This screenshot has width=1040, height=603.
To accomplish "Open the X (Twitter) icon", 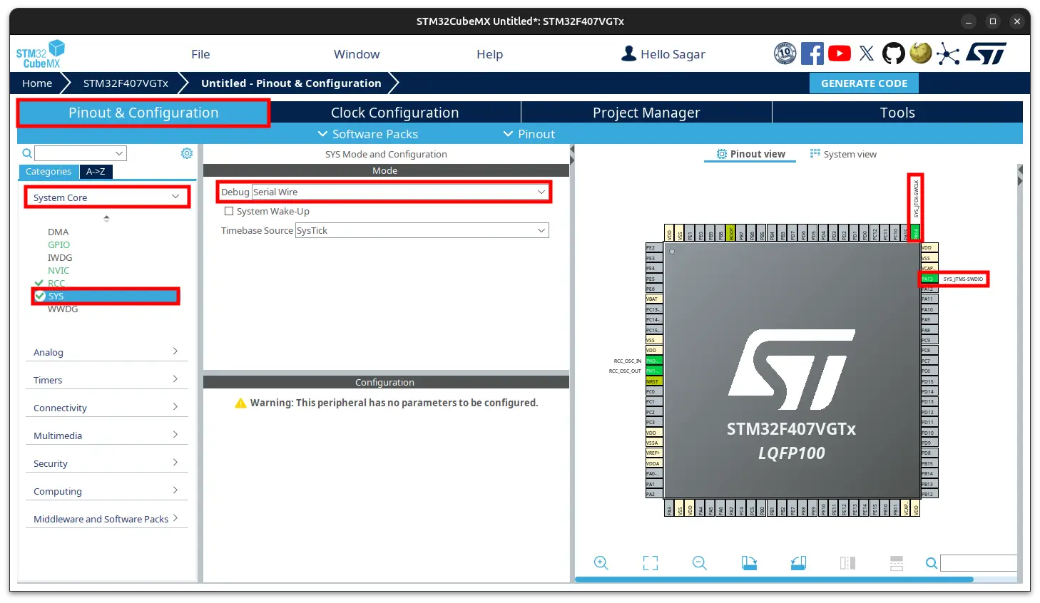I will click(867, 53).
